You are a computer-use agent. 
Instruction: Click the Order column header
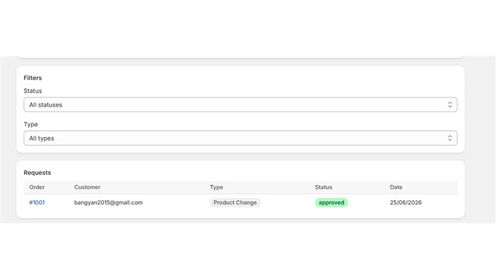[37, 187]
